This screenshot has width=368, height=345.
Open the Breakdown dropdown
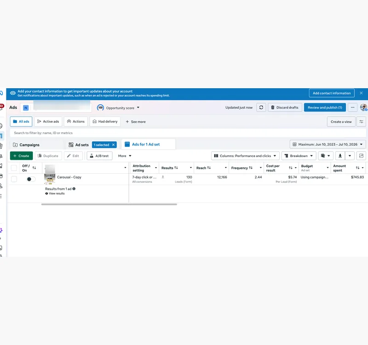[299, 156]
